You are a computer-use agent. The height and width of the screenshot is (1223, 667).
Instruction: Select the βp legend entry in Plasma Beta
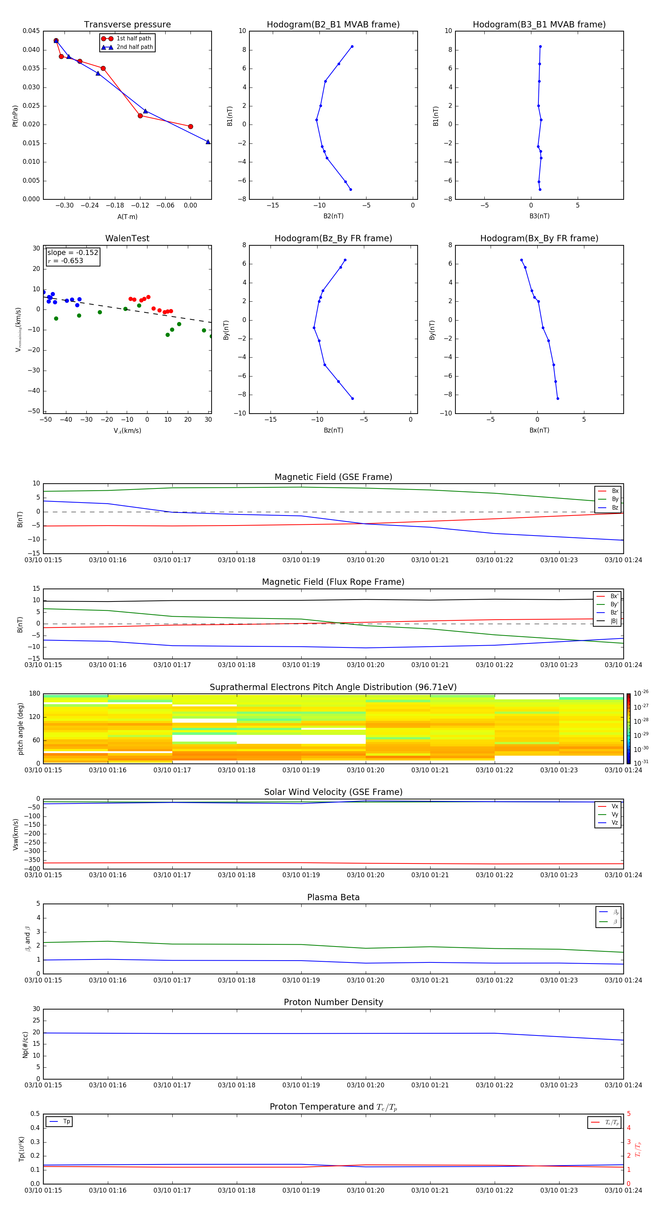click(608, 912)
